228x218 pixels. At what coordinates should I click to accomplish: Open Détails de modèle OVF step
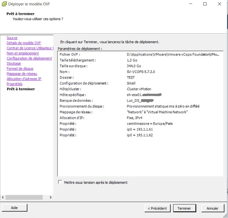point(24,43)
